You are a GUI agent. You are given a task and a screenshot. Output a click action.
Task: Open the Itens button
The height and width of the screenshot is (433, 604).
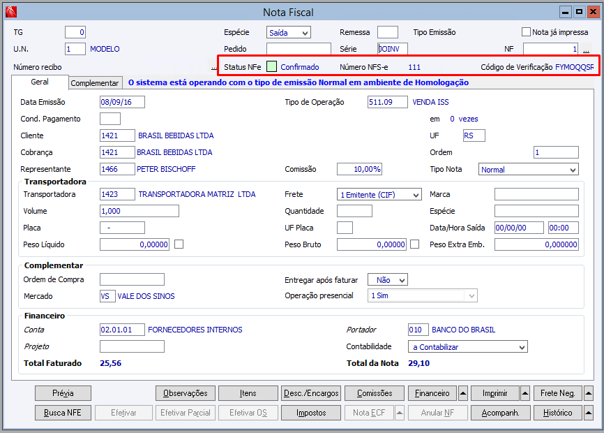pyautogui.click(x=248, y=393)
